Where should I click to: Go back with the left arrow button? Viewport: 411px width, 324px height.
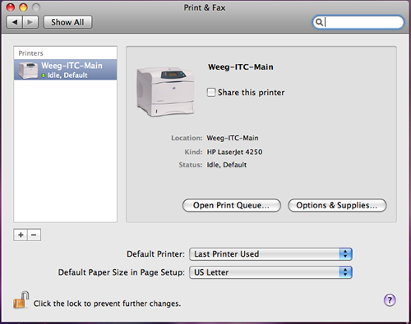(15, 22)
